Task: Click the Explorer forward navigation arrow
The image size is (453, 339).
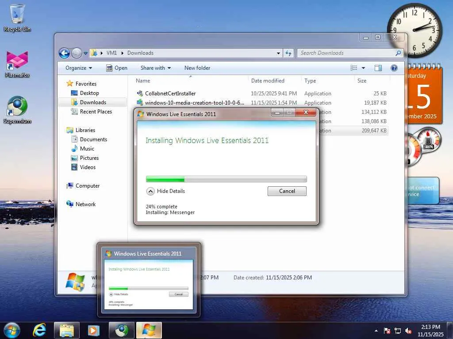Action: point(77,53)
